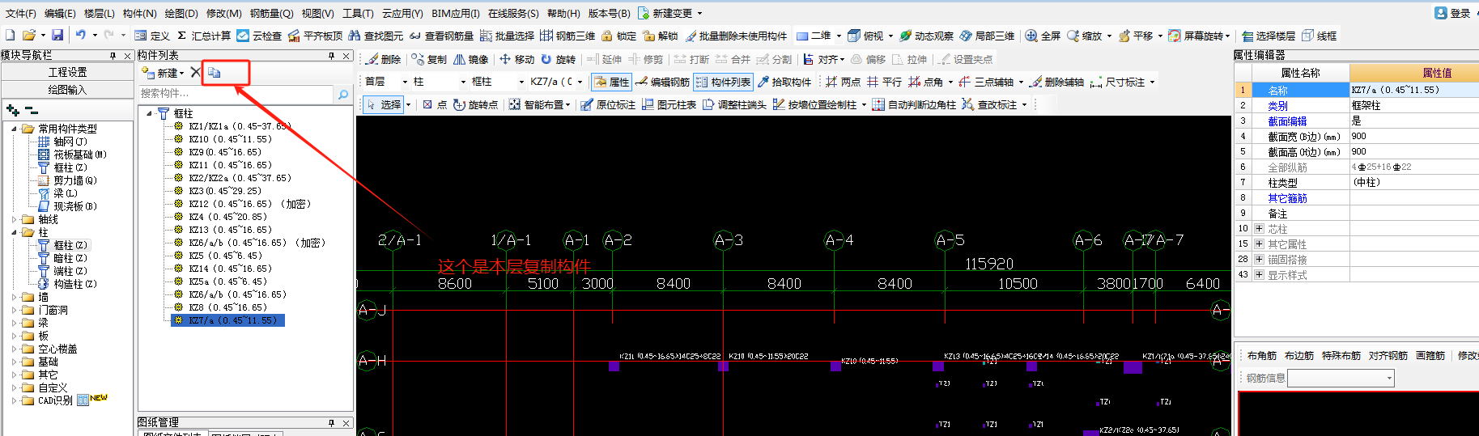Open 查找图元 find element tool
This screenshot has height=436, width=1479.
point(376,36)
